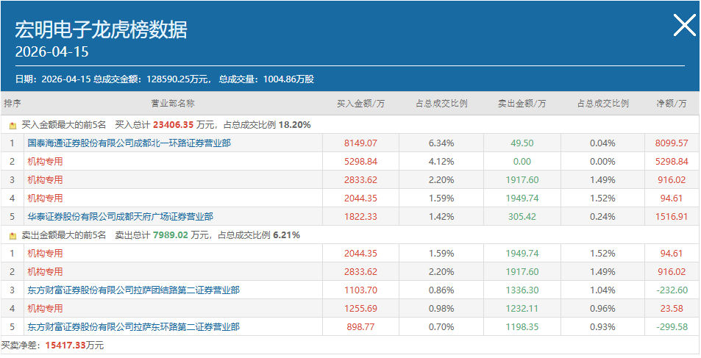Open 机构专用 ranked 3 in top buyers list

coord(45,179)
